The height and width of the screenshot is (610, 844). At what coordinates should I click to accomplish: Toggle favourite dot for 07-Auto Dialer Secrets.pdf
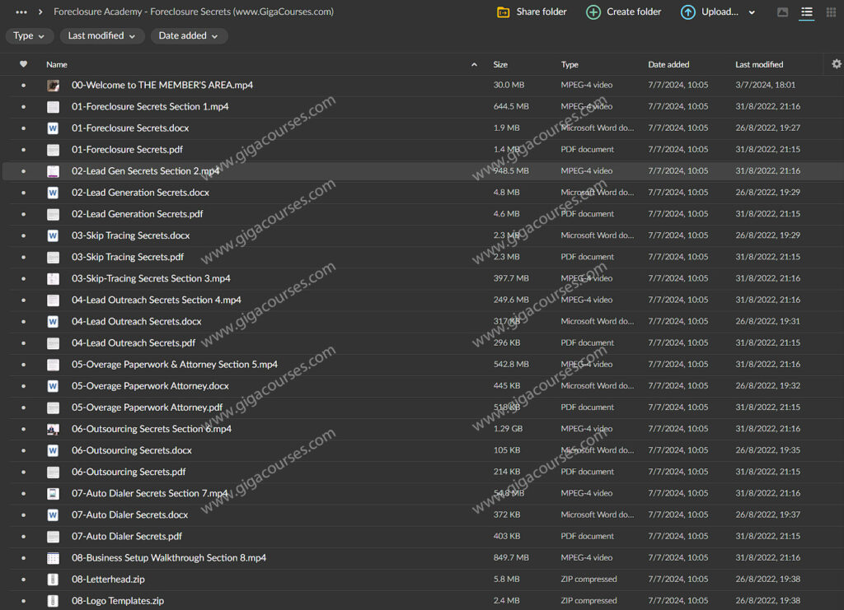(23, 537)
